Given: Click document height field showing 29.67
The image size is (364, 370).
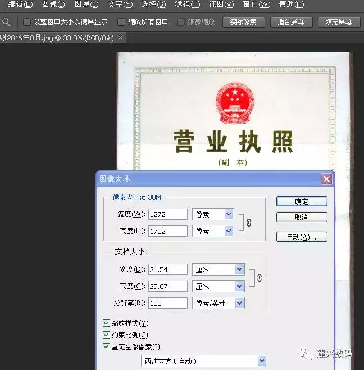Looking at the screenshot, I should click(x=168, y=286).
